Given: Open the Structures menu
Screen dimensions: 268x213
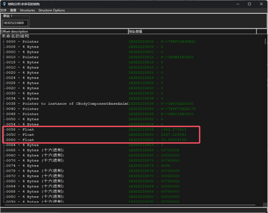Looking at the screenshot, I should 27,10.
